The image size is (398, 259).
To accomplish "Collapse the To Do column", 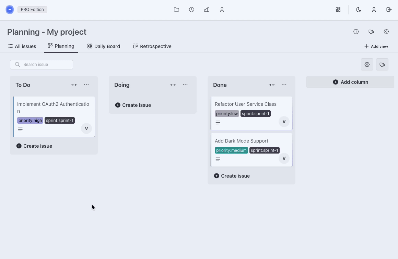I will tap(74, 85).
